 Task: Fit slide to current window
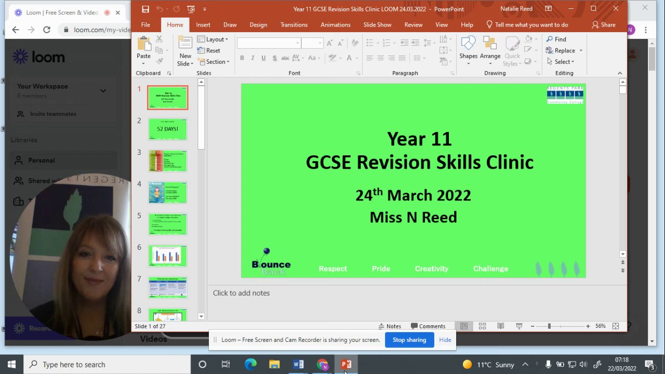(616, 326)
